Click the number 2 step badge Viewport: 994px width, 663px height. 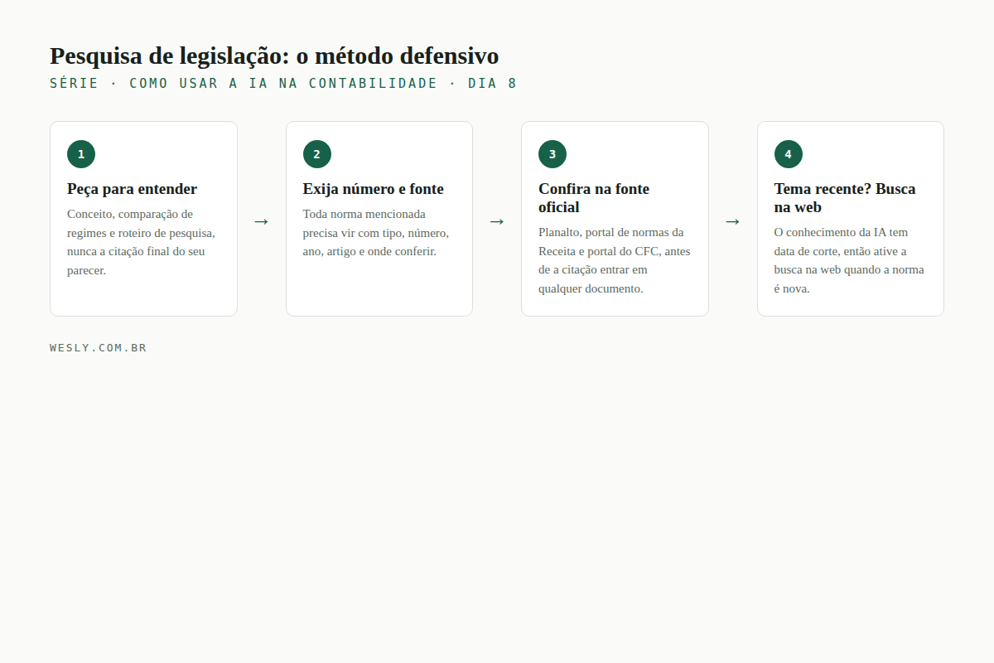click(x=317, y=154)
